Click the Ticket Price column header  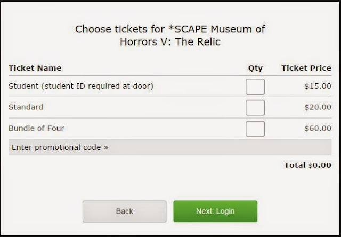coord(306,68)
